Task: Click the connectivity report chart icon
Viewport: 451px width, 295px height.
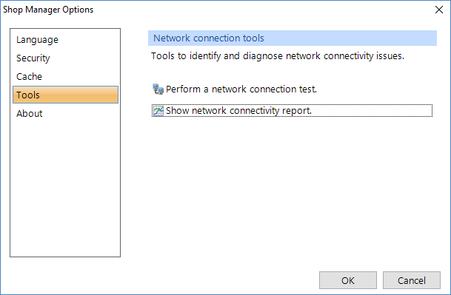Action: (158, 111)
